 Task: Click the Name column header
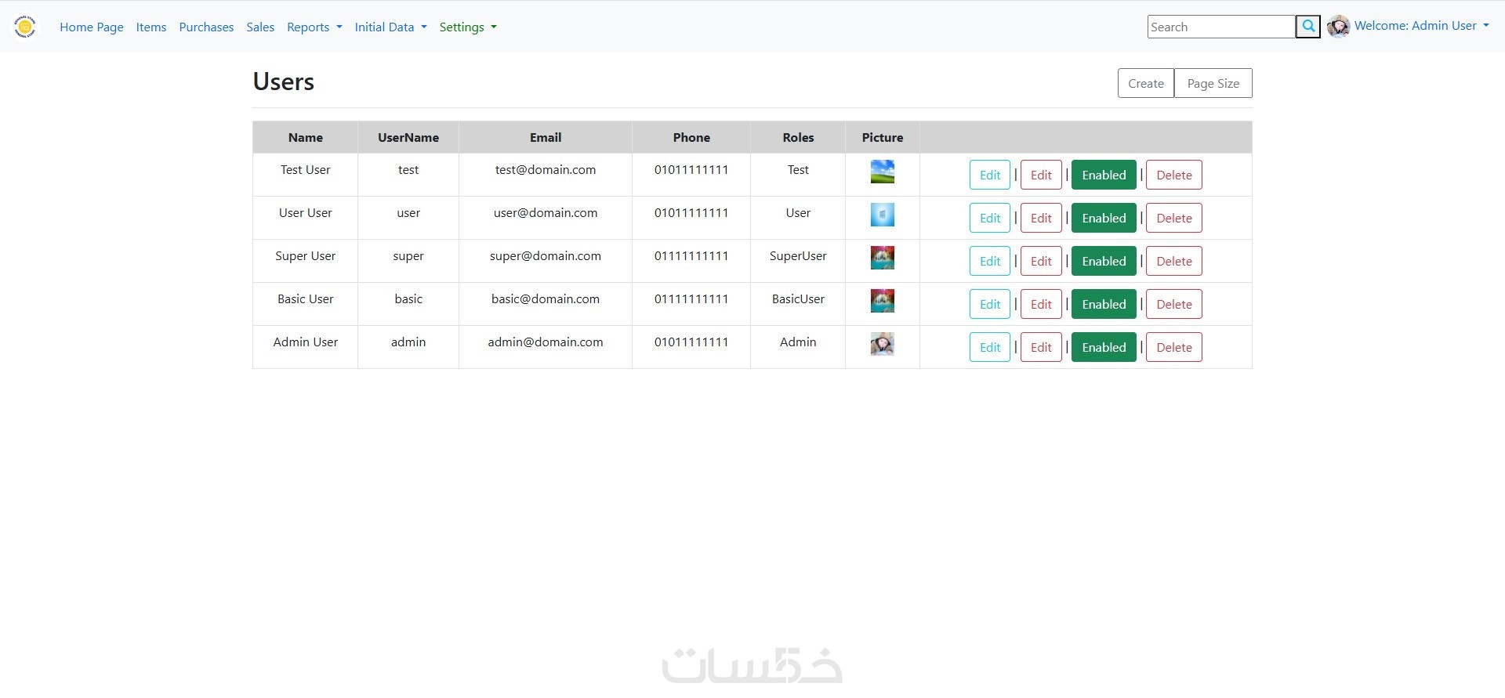306,137
